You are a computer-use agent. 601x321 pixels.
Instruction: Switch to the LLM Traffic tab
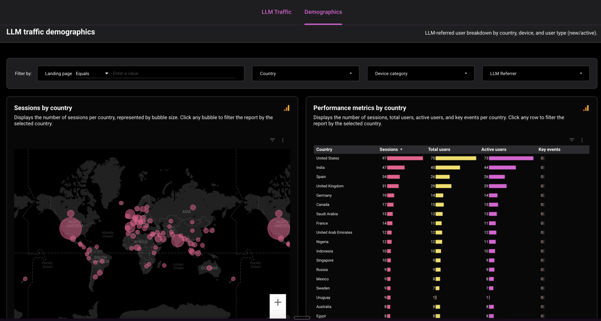(276, 12)
